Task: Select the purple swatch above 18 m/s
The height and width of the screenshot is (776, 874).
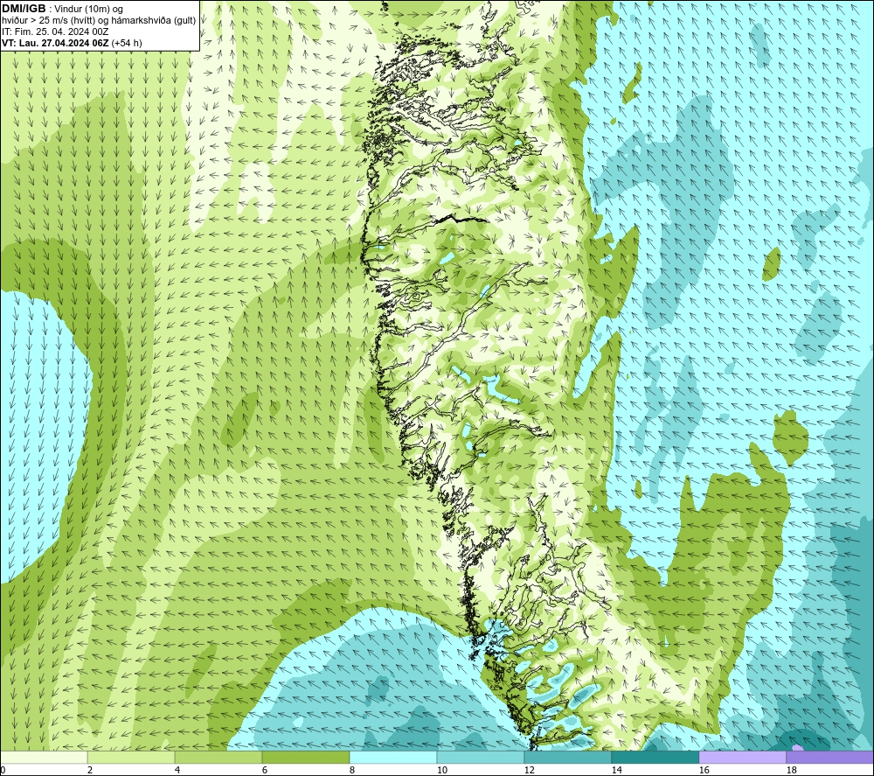Action: pyautogui.click(x=830, y=758)
